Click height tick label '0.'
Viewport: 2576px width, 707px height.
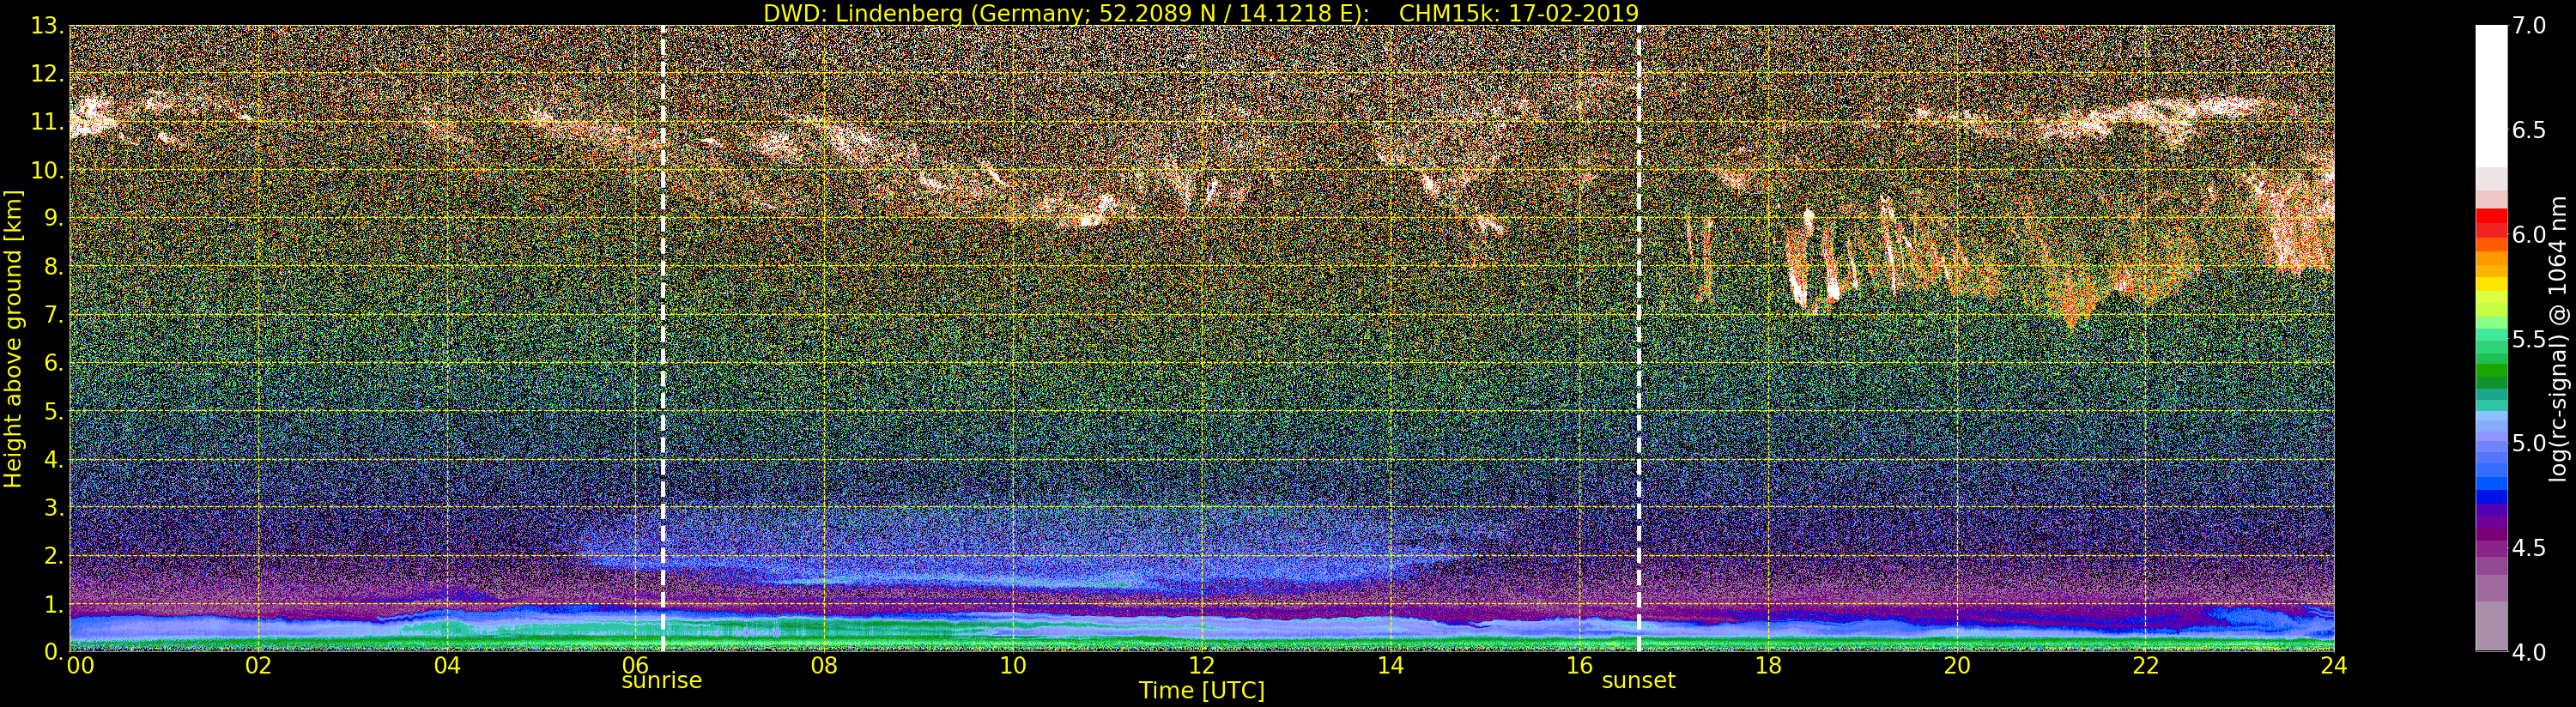[54, 651]
